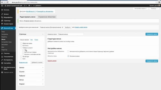
Task: Click the Внешний вид brush icon
Action: click(x=2, y=28)
